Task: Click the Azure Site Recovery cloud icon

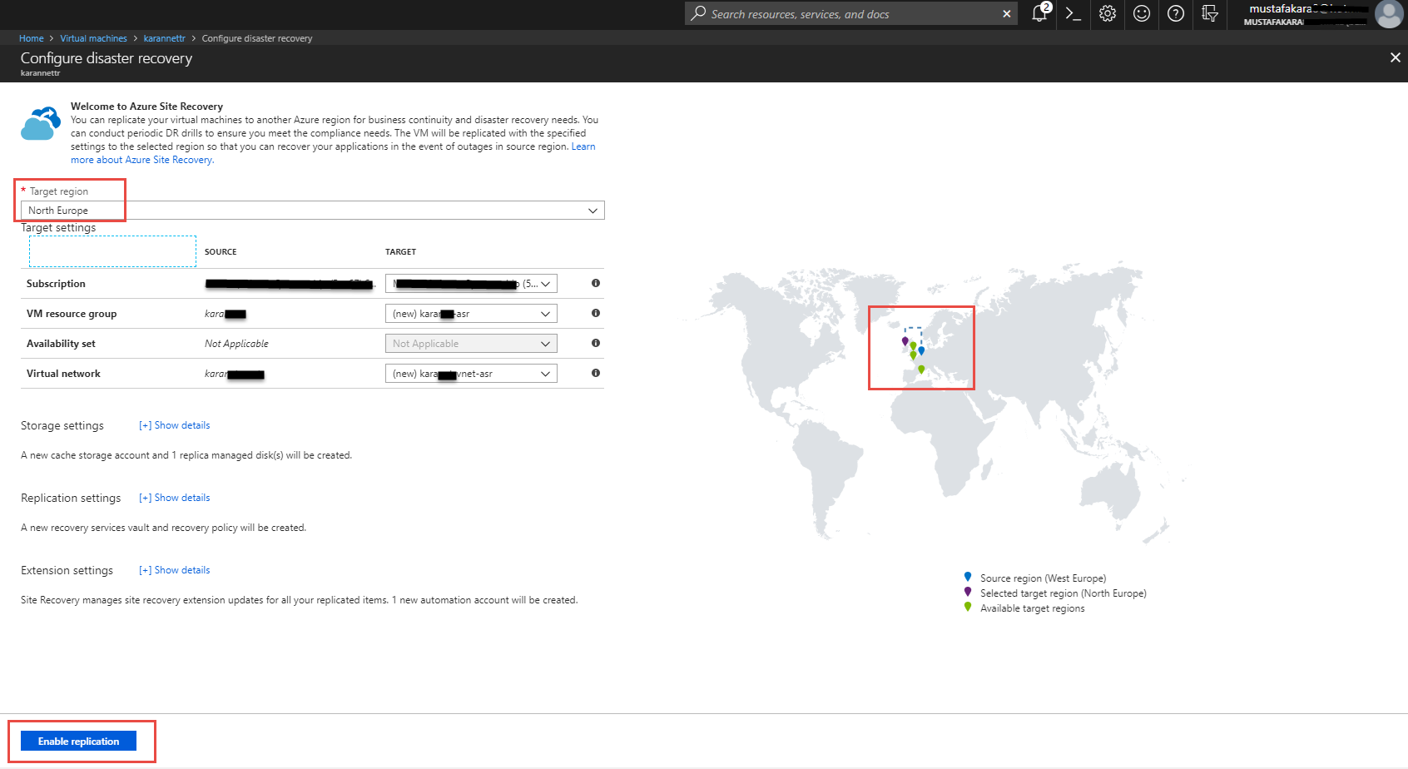Action: (x=41, y=123)
